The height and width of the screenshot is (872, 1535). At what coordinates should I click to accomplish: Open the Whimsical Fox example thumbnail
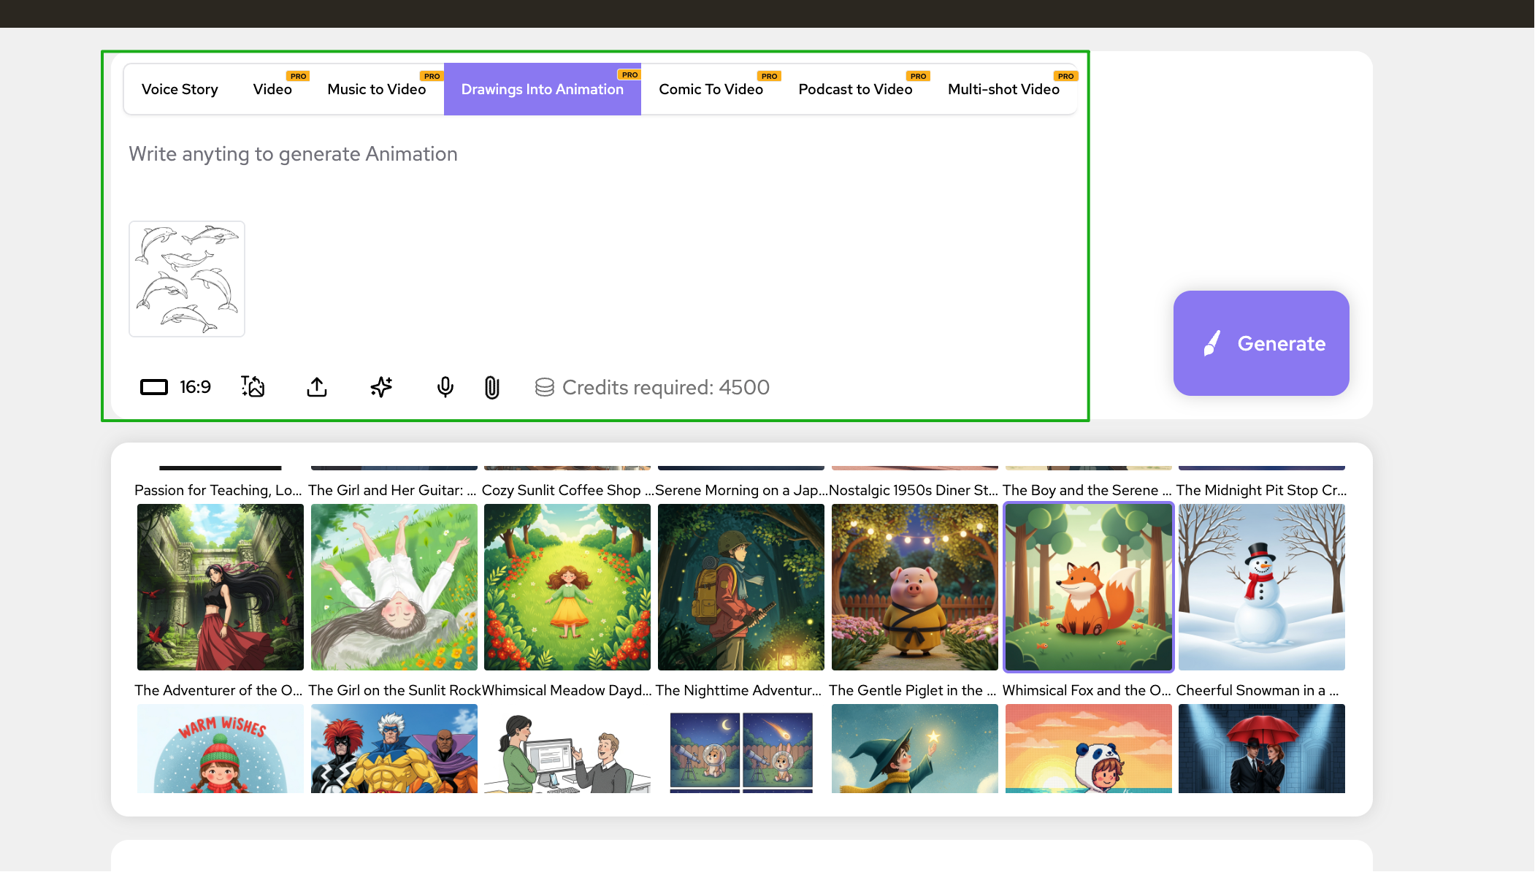point(1088,587)
